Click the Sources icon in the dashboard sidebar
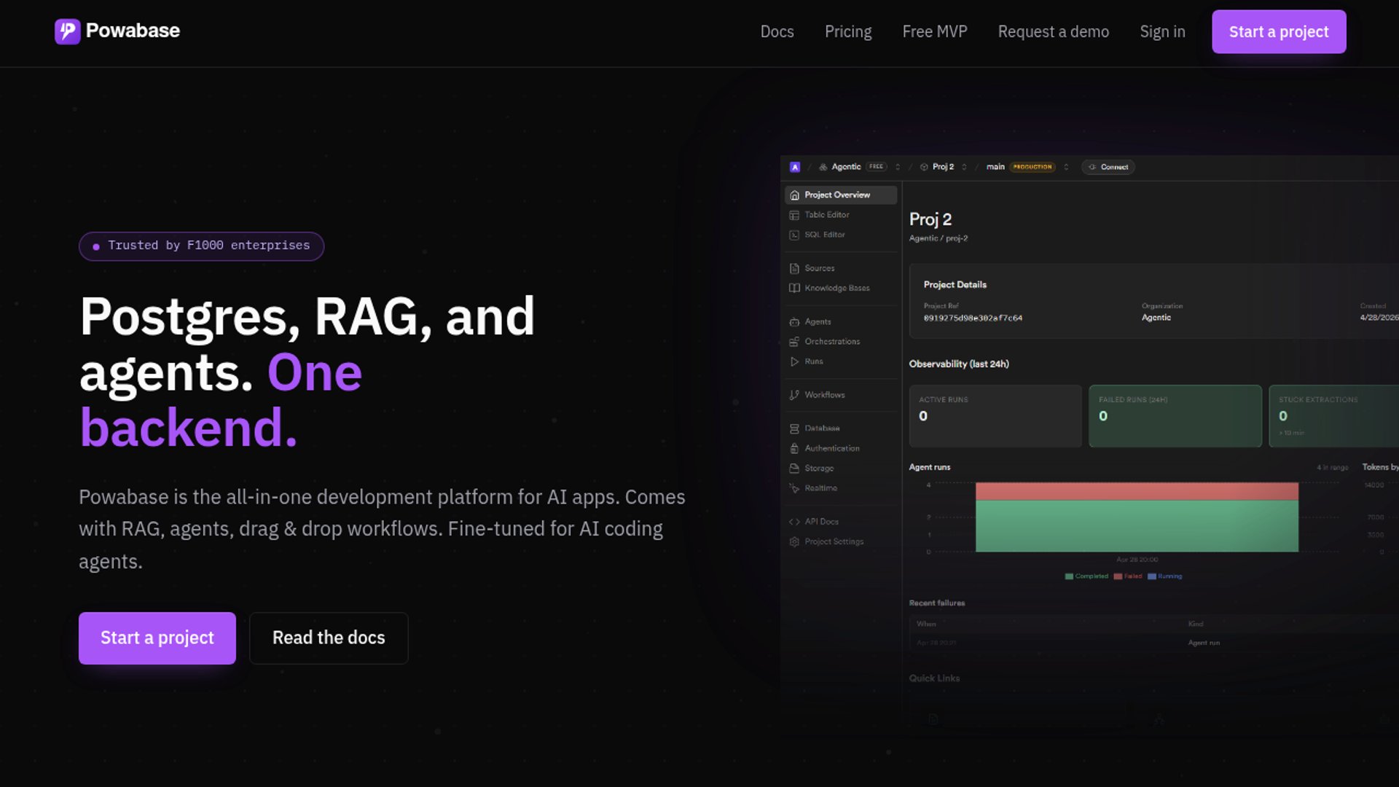This screenshot has height=787, width=1399. coord(794,268)
